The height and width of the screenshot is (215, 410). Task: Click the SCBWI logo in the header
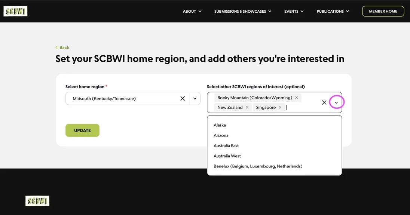pos(15,11)
